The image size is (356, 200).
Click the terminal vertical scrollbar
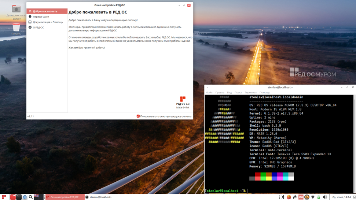click(355, 144)
